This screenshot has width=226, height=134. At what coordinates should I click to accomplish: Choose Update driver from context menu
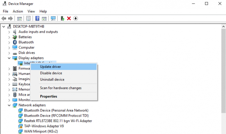pyautogui.click(x=64, y=67)
